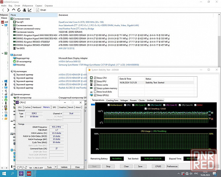Screen dimensions: 221x177
Task: Toggle the Stress FPU checkbox
Action: [x=95, y=81]
